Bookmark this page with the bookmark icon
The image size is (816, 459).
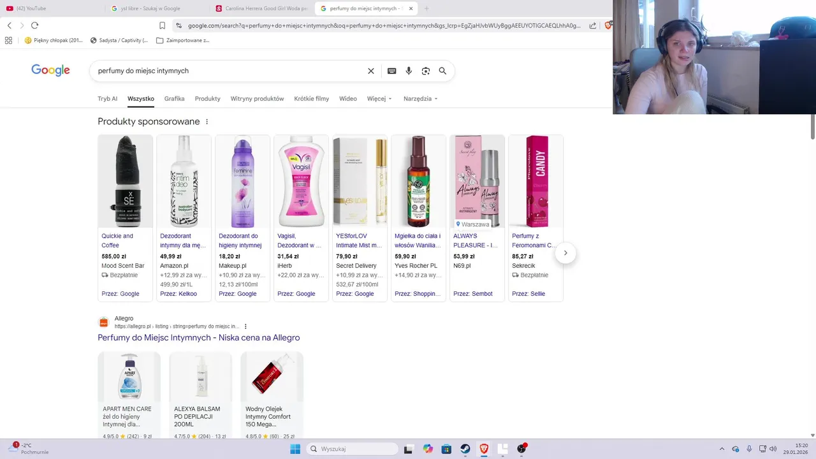163,25
